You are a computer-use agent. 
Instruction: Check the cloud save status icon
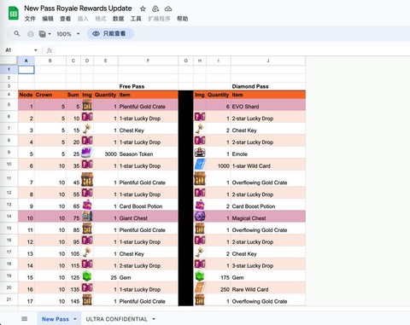point(168,9)
